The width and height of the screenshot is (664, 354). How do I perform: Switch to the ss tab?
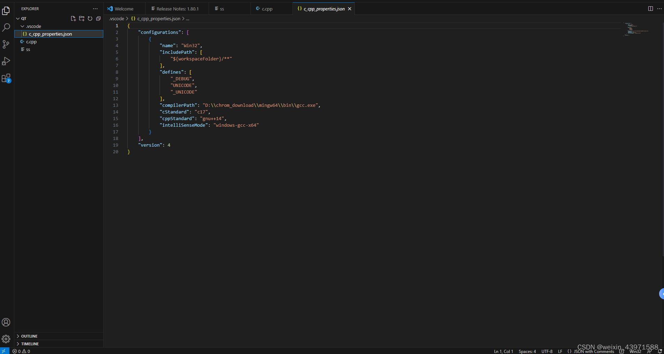pos(230,9)
